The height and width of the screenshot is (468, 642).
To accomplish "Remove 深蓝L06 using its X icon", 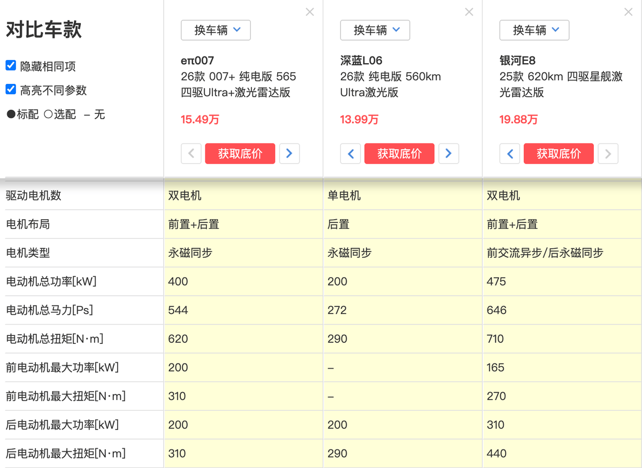I will click(x=469, y=12).
